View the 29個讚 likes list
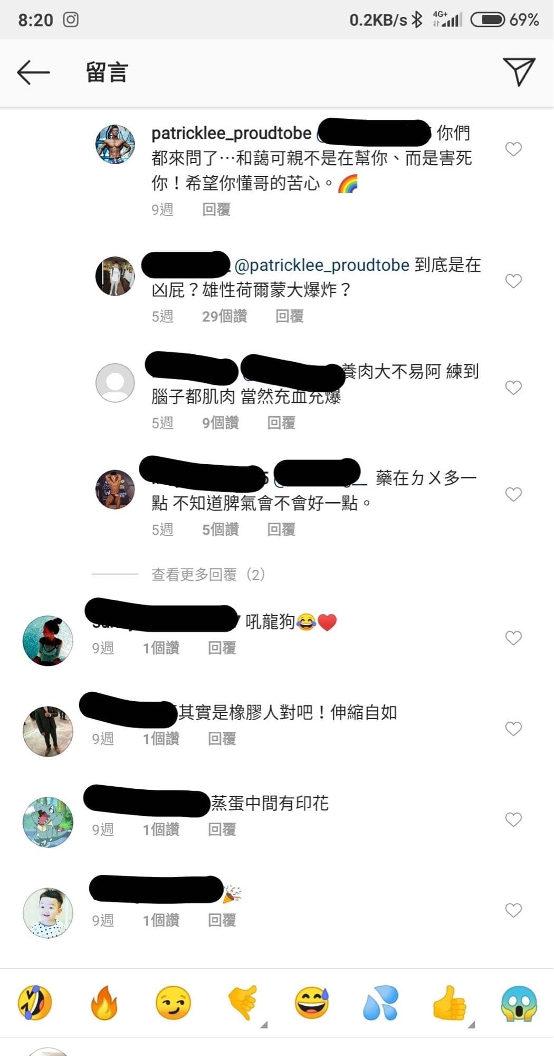Viewport: 554px width, 1056px height. point(224,316)
